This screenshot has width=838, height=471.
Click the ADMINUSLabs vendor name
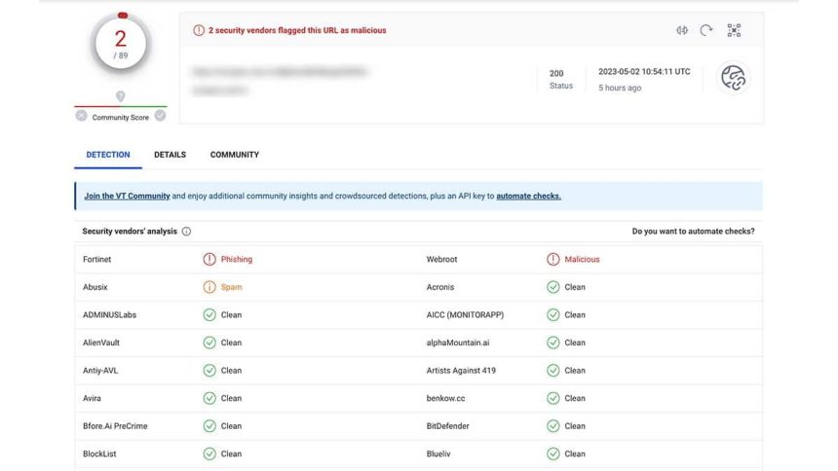109,314
